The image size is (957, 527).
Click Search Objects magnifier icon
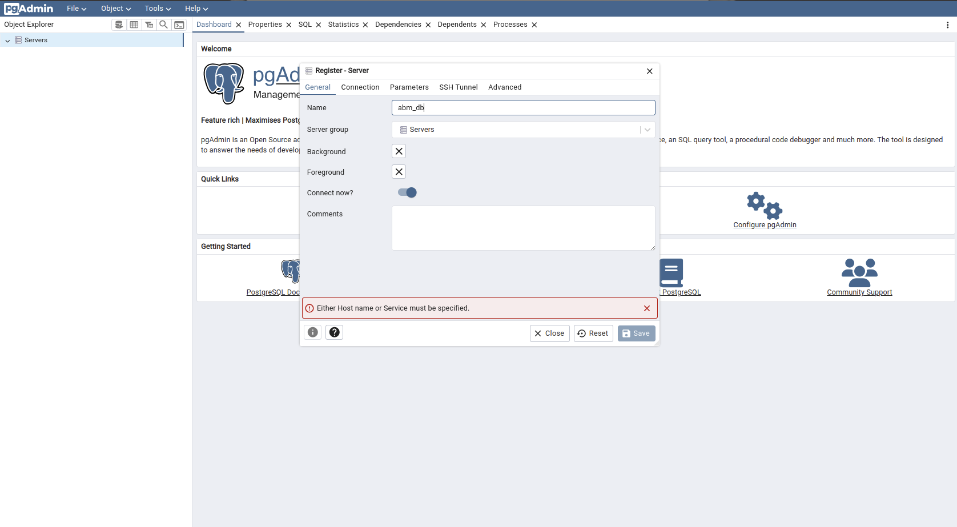pos(164,25)
